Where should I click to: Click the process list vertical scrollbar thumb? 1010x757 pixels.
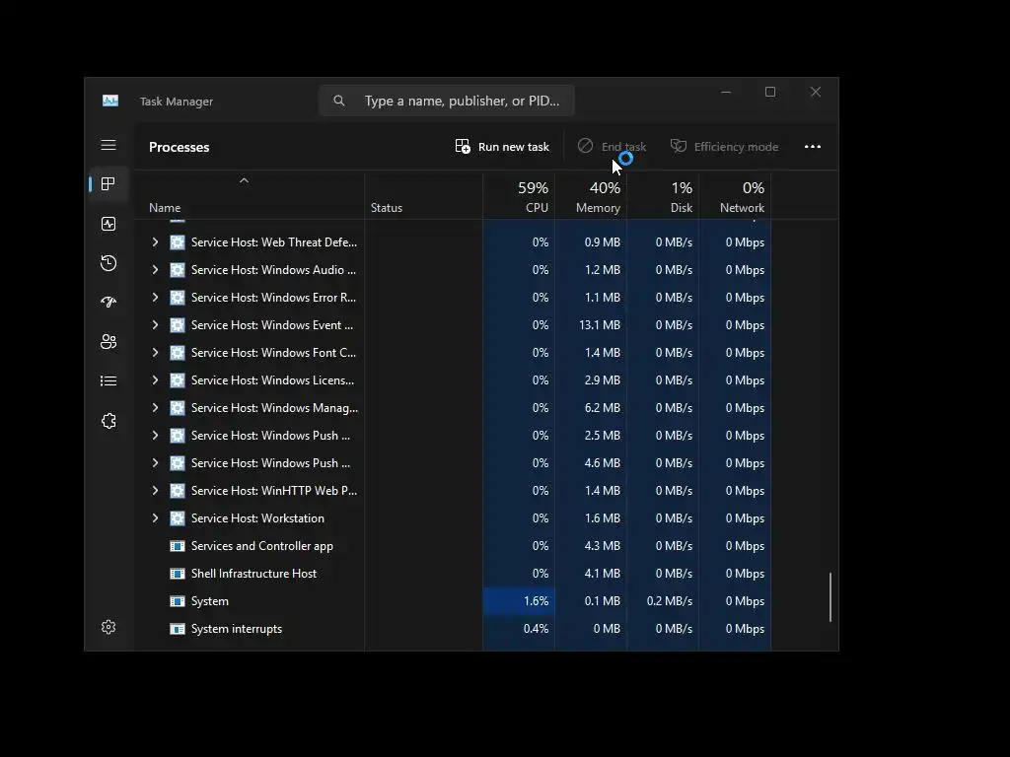830,596
